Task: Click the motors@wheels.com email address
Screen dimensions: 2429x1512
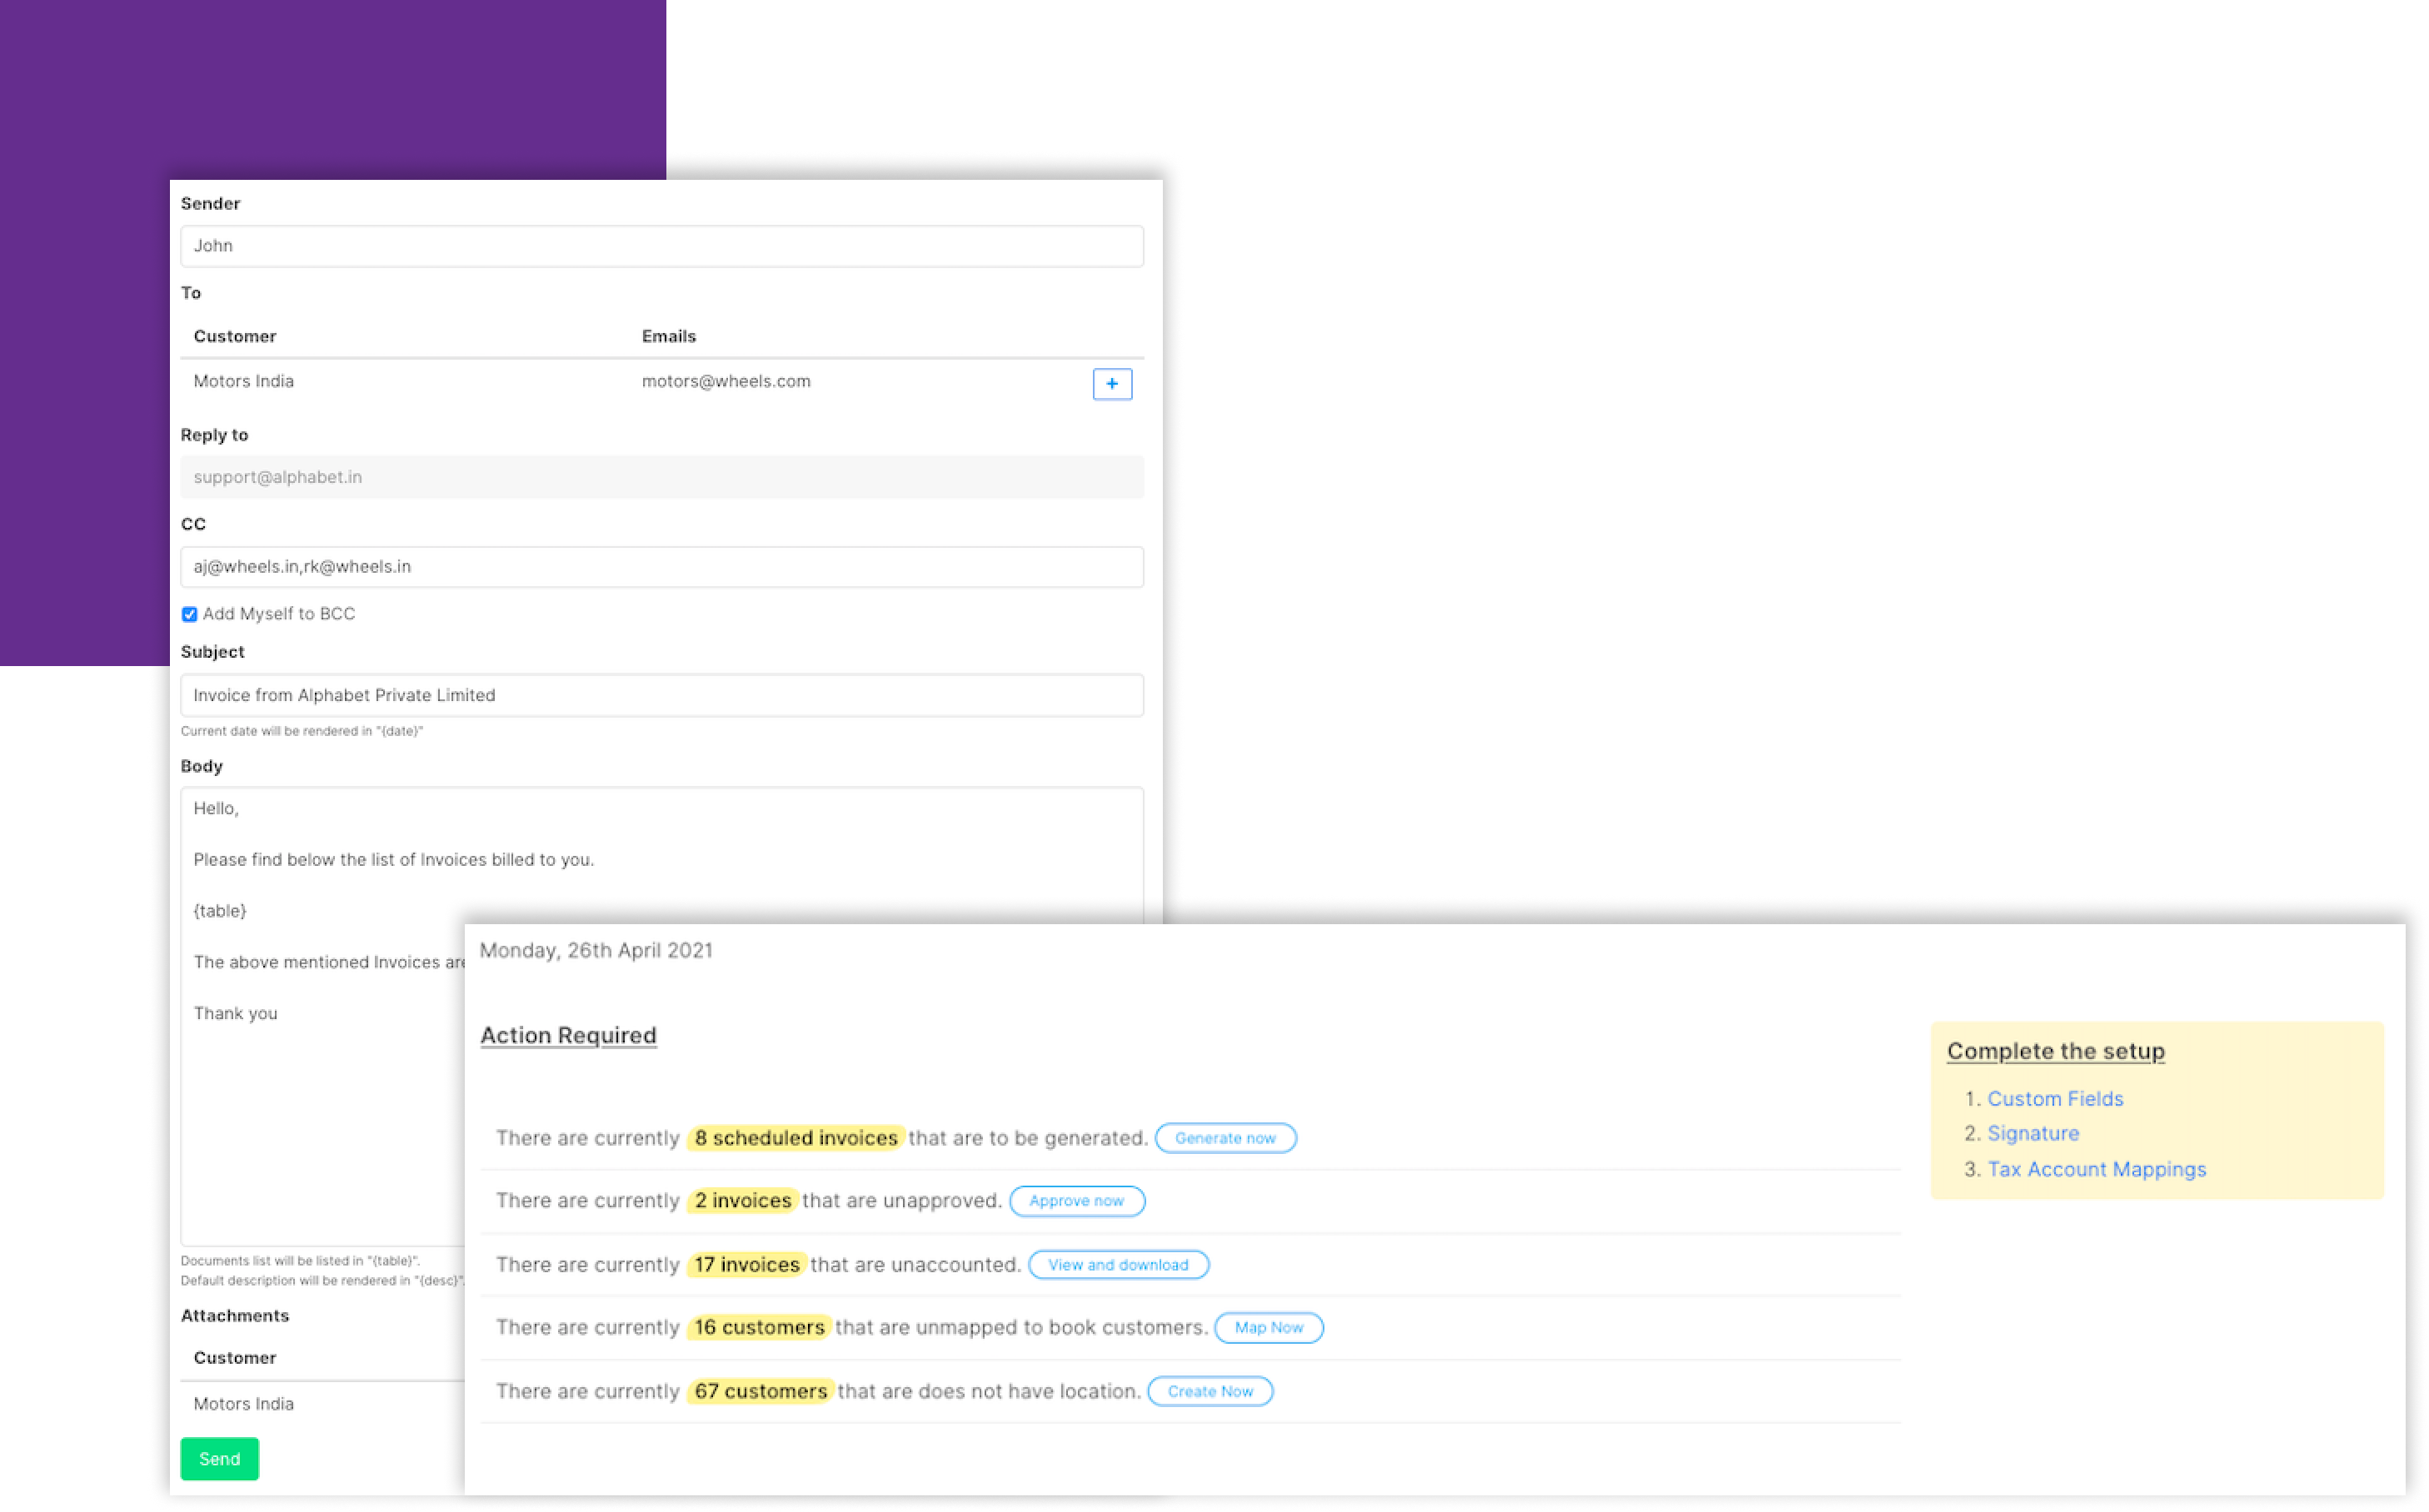Action: (726, 381)
